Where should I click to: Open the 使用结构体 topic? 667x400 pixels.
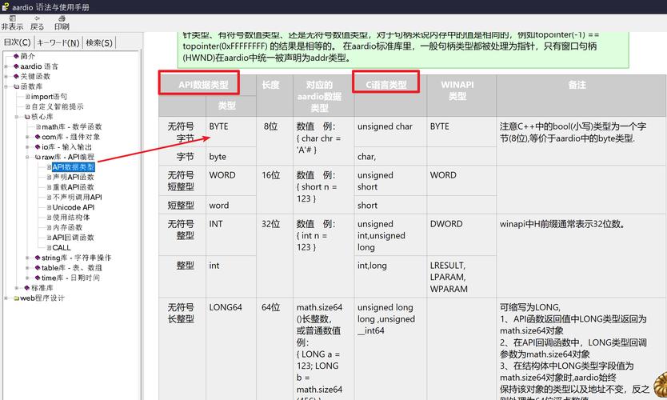[71, 218]
